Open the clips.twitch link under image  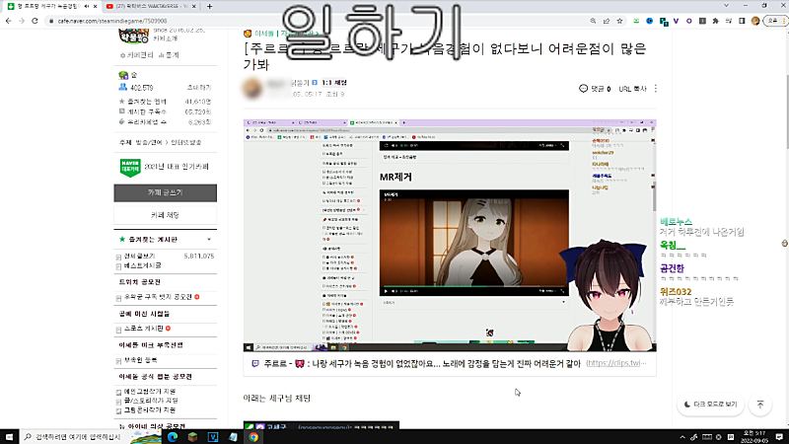[x=616, y=363]
